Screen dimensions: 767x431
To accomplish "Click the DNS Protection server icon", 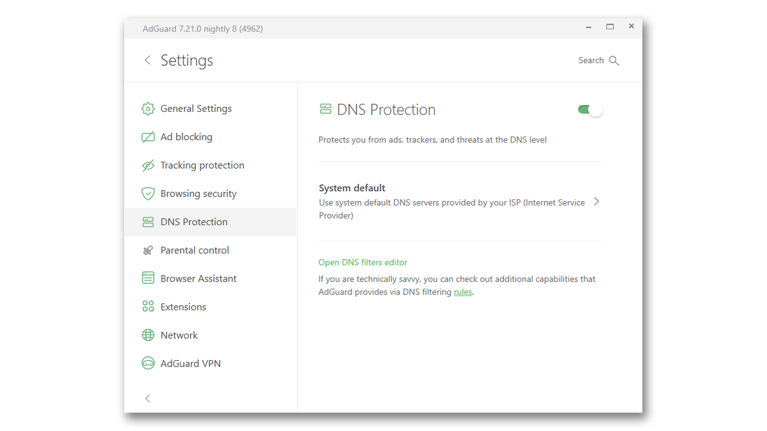I will coord(148,221).
